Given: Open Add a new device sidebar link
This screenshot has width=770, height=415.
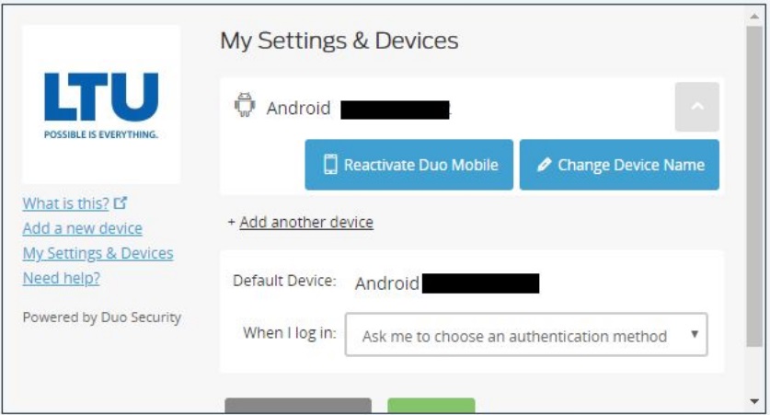Looking at the screenshot, I should (83, 228).
